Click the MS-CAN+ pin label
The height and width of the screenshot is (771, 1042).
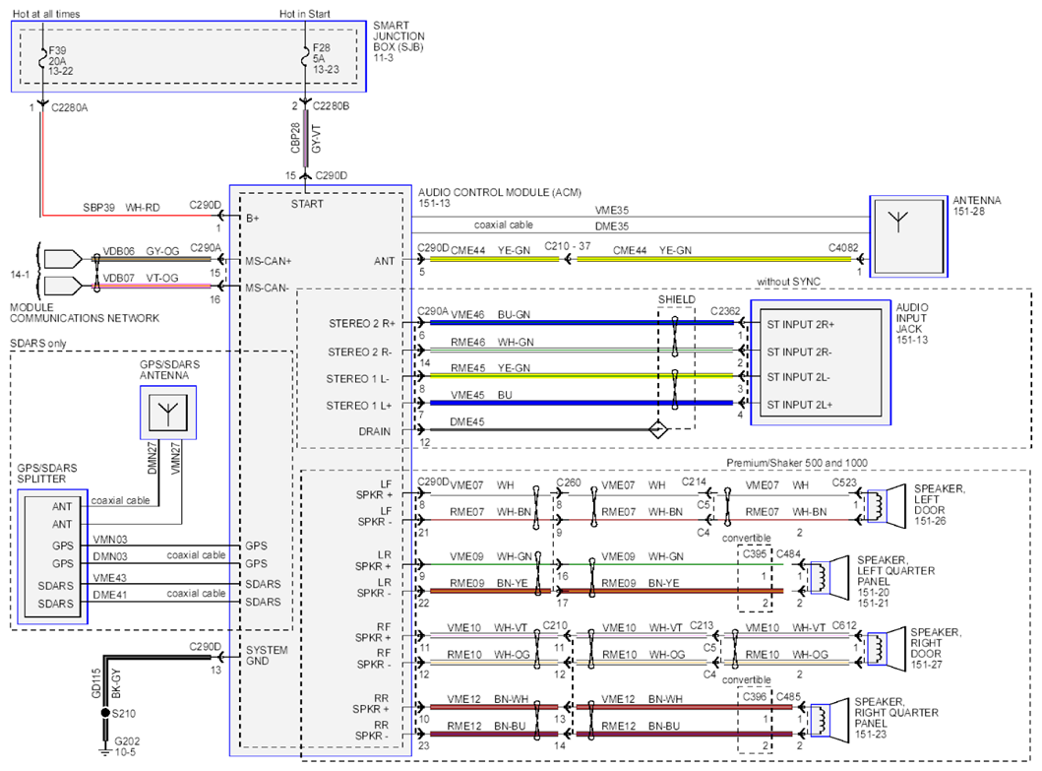pos(268,261)
